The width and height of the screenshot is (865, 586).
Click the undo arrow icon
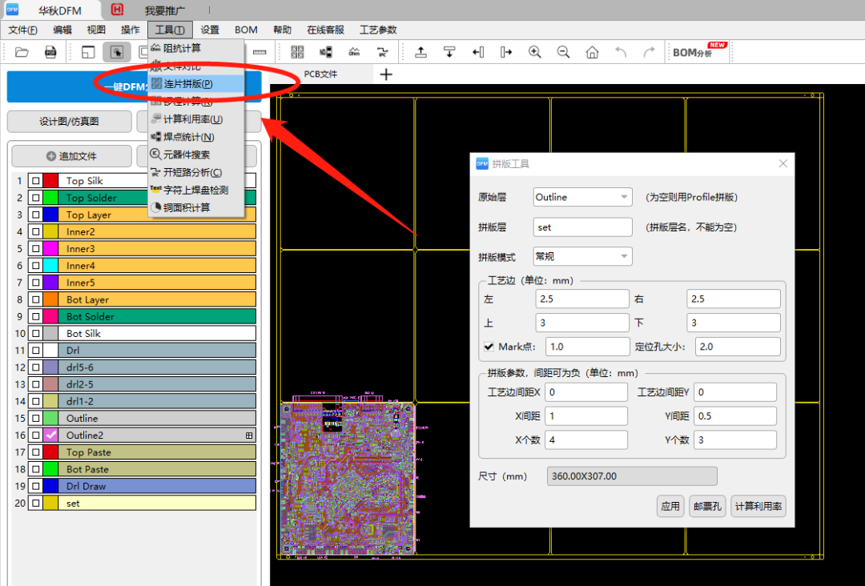point(621,52)
